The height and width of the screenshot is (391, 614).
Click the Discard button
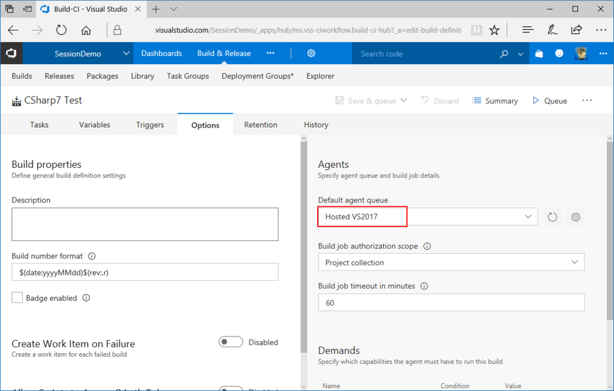[x=440, y=101]
